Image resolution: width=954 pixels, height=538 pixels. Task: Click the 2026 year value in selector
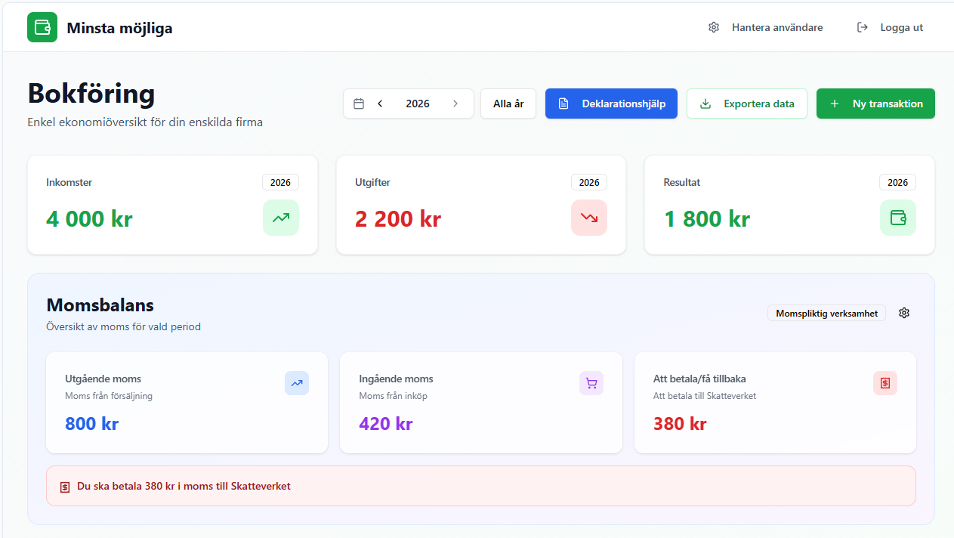pyautogui.click(x=418, y=104)
